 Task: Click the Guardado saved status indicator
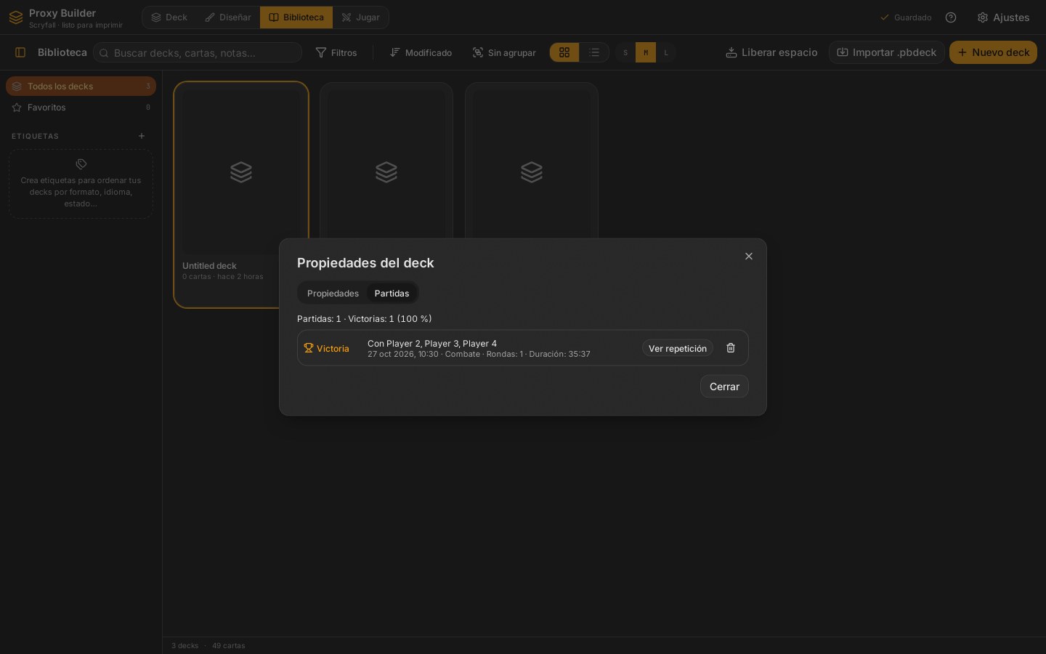(x=906, y=17)
